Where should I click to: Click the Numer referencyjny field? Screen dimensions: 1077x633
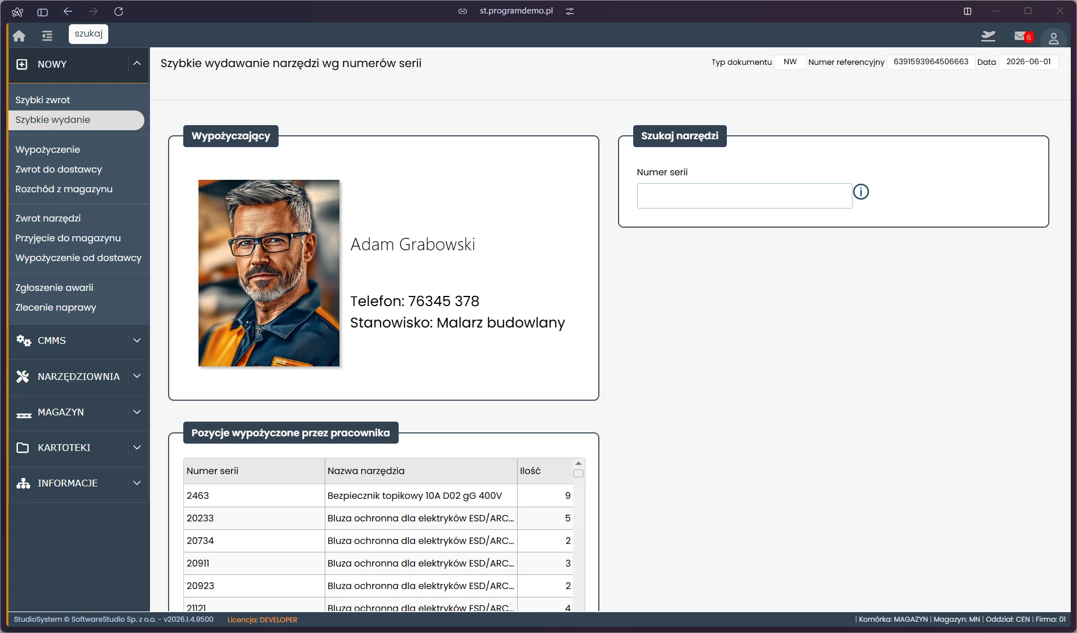tap(930, 62)
